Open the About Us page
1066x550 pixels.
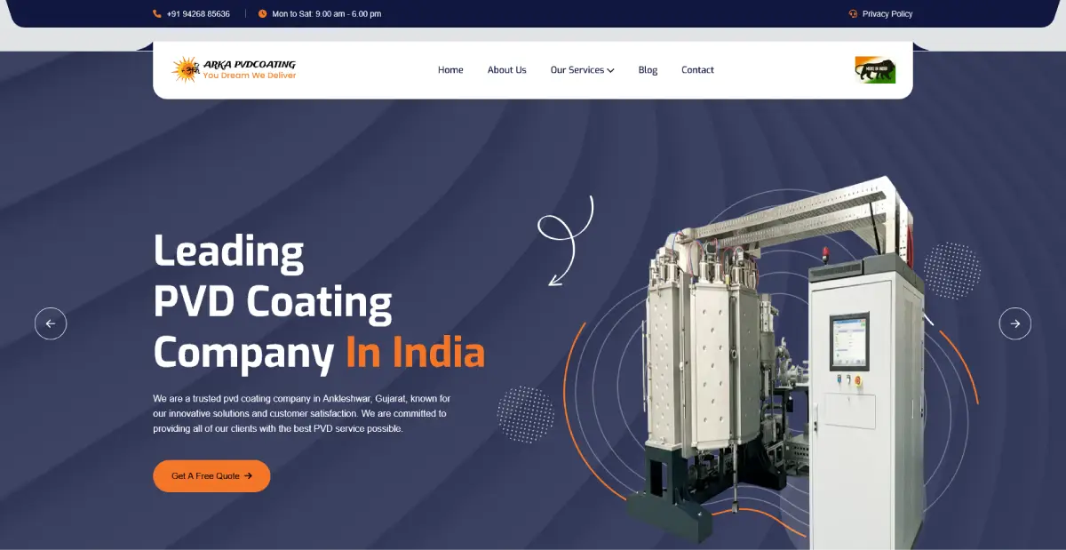[506, 70]
